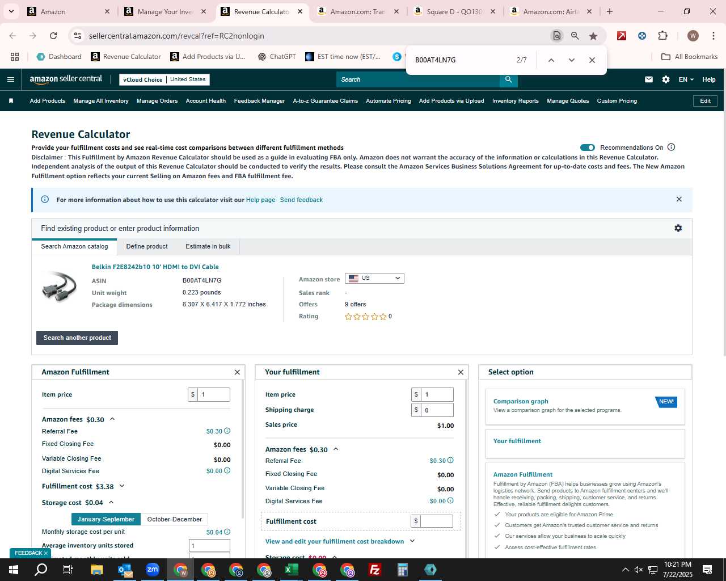Click the bookmark flag icon in nav bar
726x581 pixels.
[x=11, y=101]
